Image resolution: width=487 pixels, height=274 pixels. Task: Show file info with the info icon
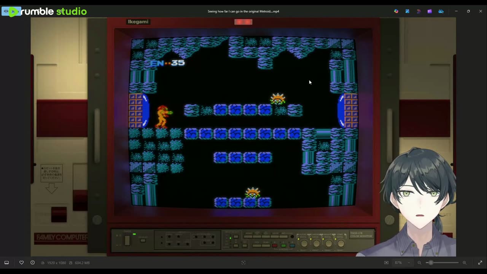(x=32, y=263)
